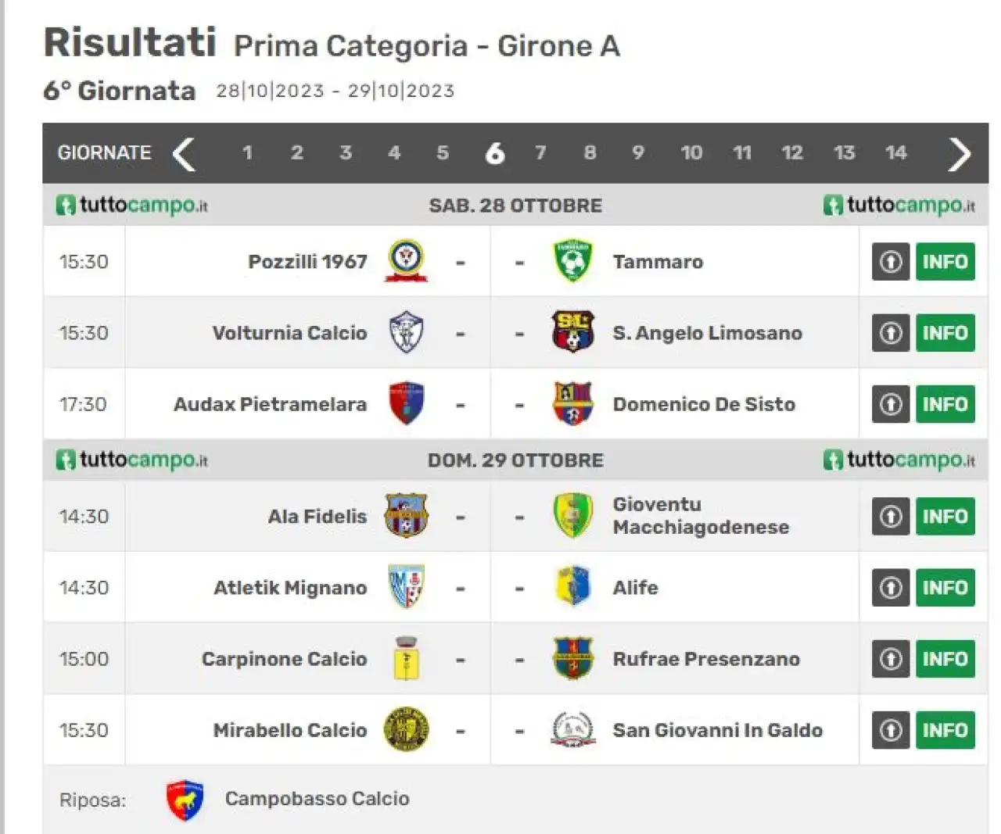Open the Audax Pietramelara team link
This screenshot has width=1001, height=834.
(x=270, y=404)
